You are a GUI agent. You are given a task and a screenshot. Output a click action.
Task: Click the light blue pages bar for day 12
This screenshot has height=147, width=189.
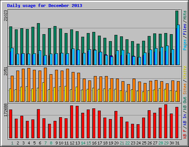[x=73, y=57]
